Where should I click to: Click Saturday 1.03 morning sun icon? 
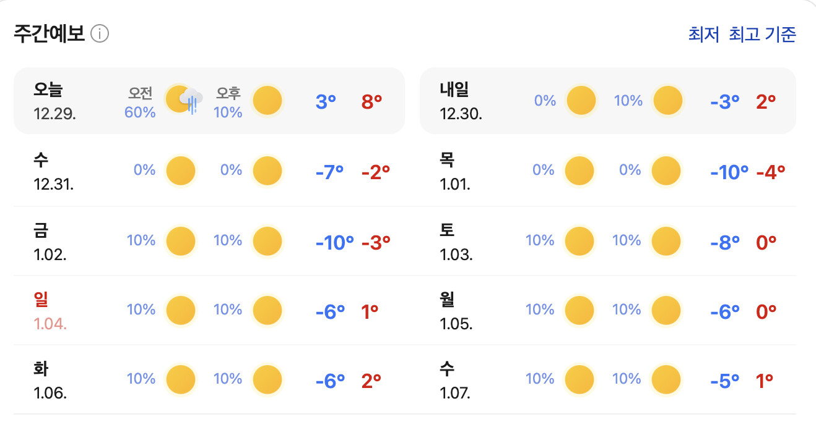pos(579,241)
